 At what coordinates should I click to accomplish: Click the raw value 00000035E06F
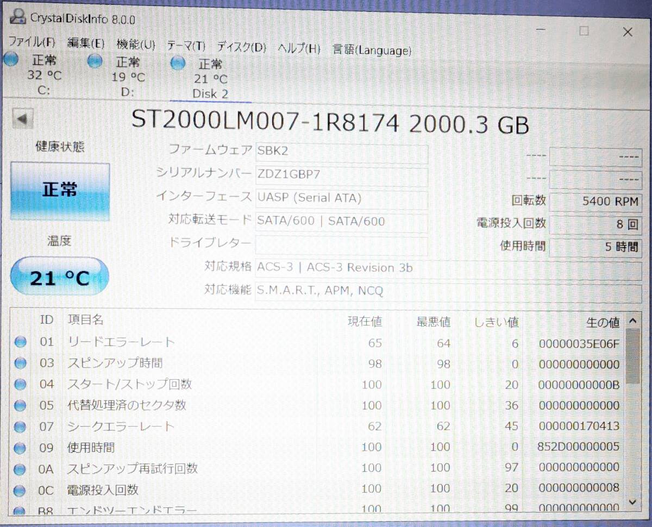(579, 344)
